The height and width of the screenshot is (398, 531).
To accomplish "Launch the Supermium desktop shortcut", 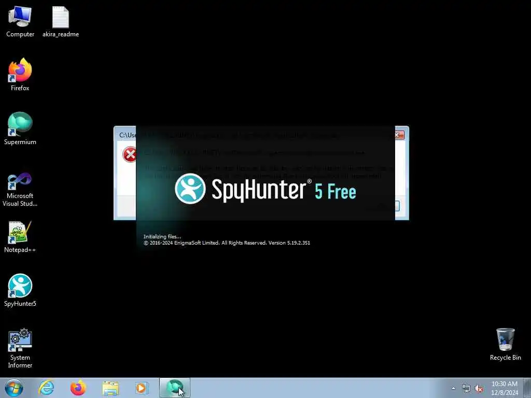I will (20, 129).
